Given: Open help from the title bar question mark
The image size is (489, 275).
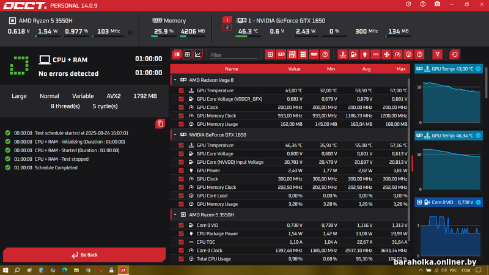Looking at the screenshot, I should [422, 4].
